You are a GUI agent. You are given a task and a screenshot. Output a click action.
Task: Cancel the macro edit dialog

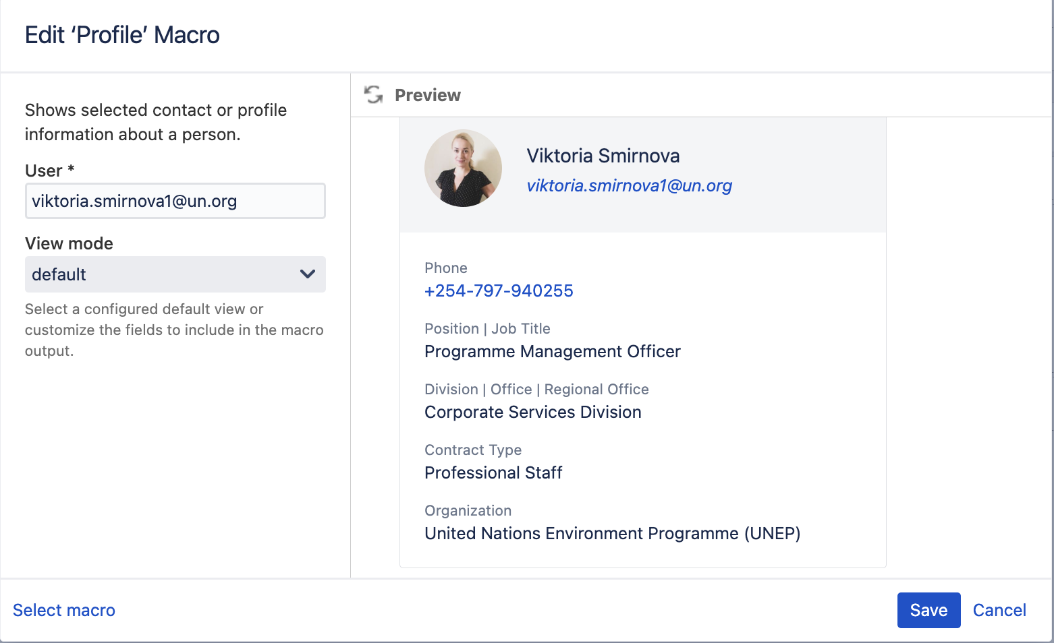coord(999,610)
